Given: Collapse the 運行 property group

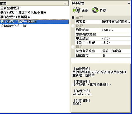Looking at the screenshot, I should 73,47.
